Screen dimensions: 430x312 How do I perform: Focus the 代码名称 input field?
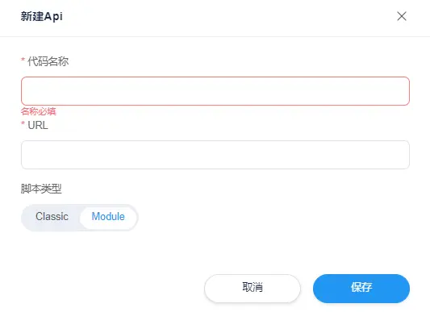[x=215, y=91]
